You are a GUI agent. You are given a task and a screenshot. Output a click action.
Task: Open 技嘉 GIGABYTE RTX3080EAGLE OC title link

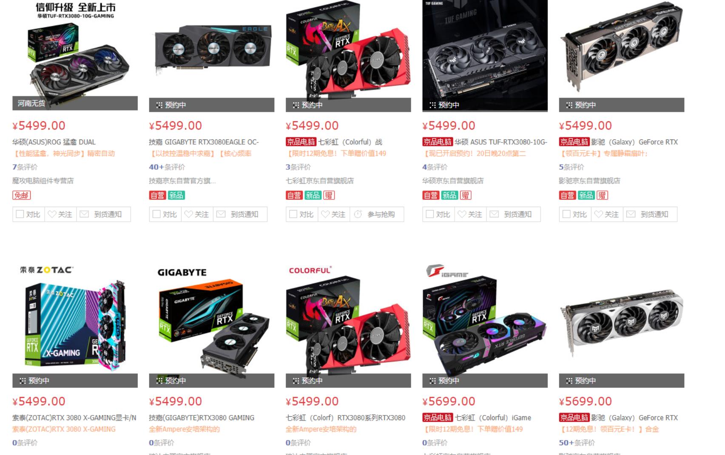pyautogui.click(x=204, y=142)
